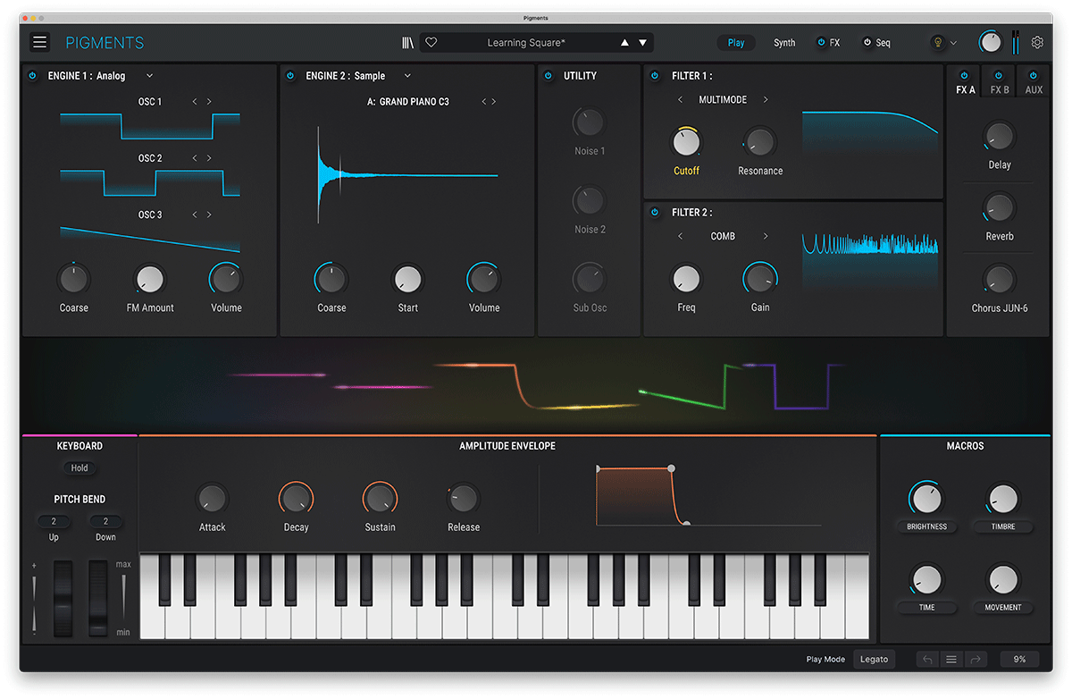Click the Filter 1 Cutoff knob

click(686, 141)
